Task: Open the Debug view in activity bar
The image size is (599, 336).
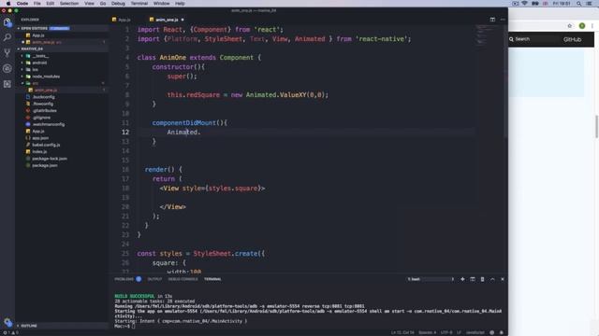Action: click(7, 68)
